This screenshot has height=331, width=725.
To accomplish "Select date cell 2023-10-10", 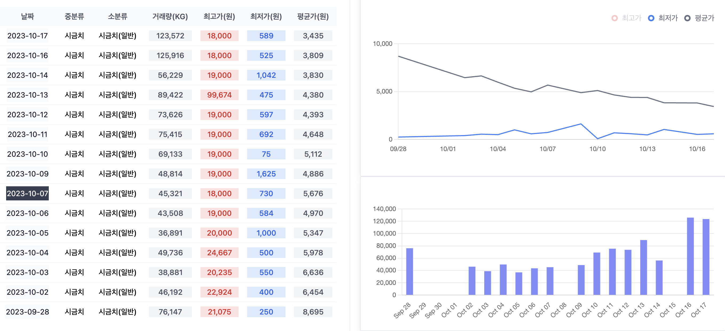I will tap(27, 154).
